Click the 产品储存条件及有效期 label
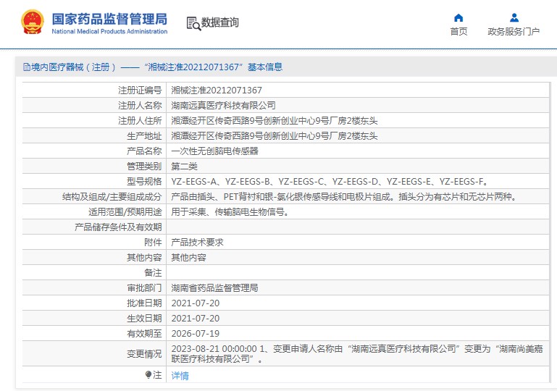The image size is (557, 391). (x=118, y=227)
